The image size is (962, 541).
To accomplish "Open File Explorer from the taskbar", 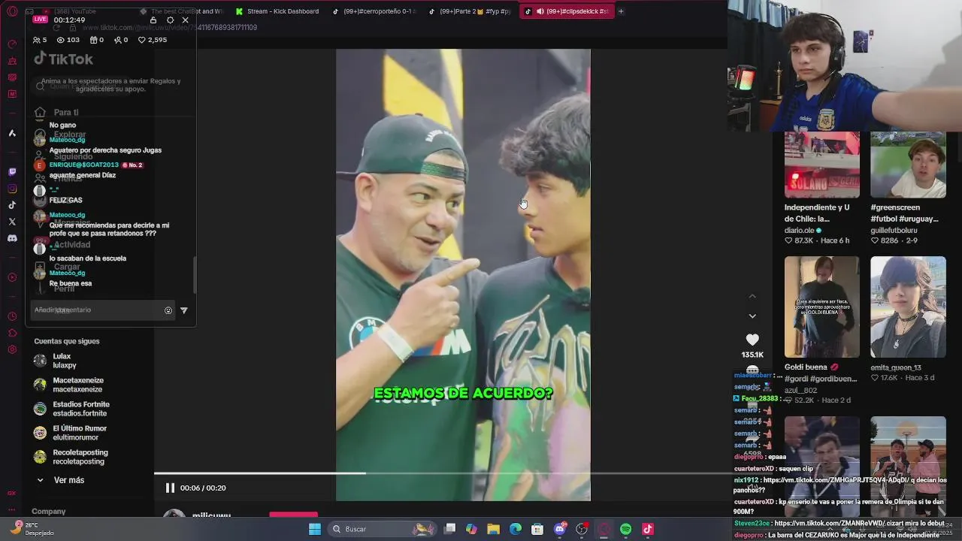I will pos(493,529).
